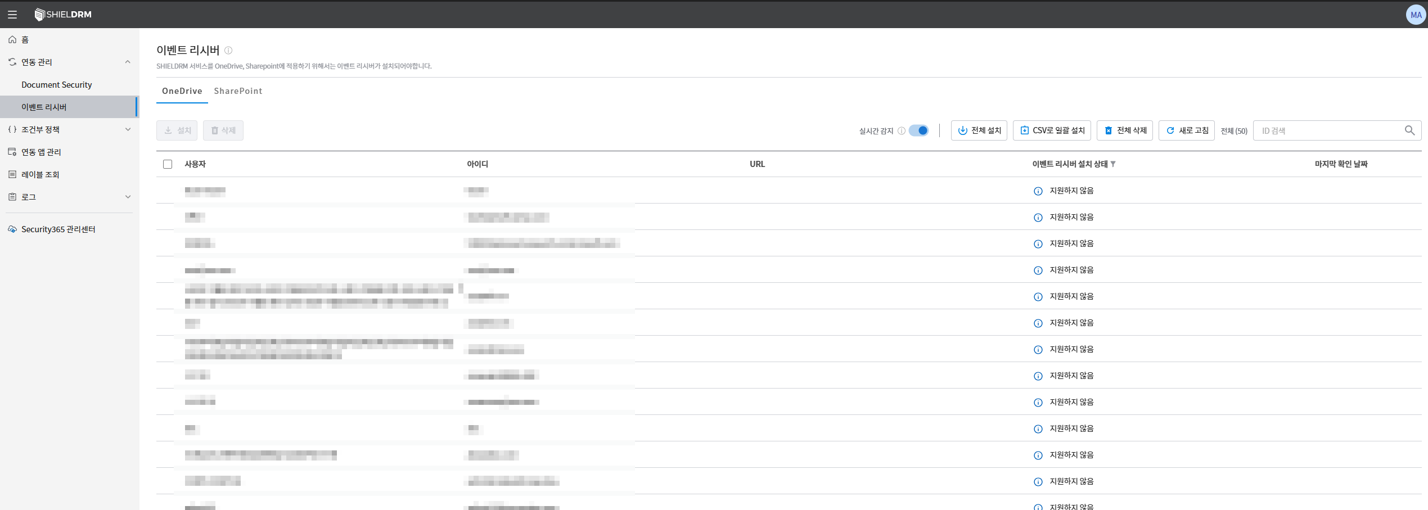
Task: Click the home icon in the sidebar
Action: click(12, 39)
